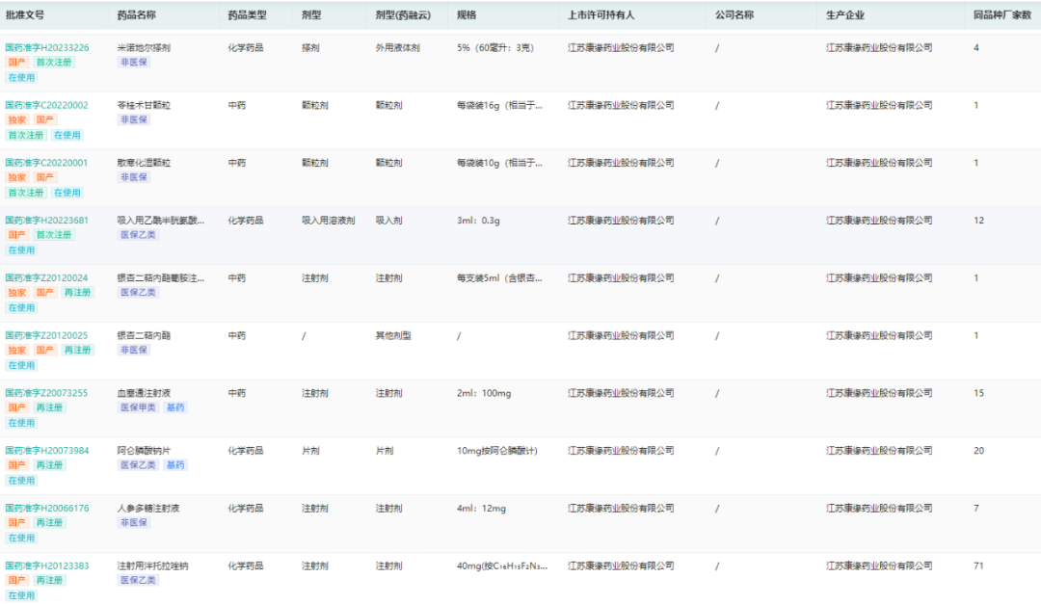Click the 独家 tag under 国药准字C20220002
Screen dimensions: 1041x604
point(17,120)
